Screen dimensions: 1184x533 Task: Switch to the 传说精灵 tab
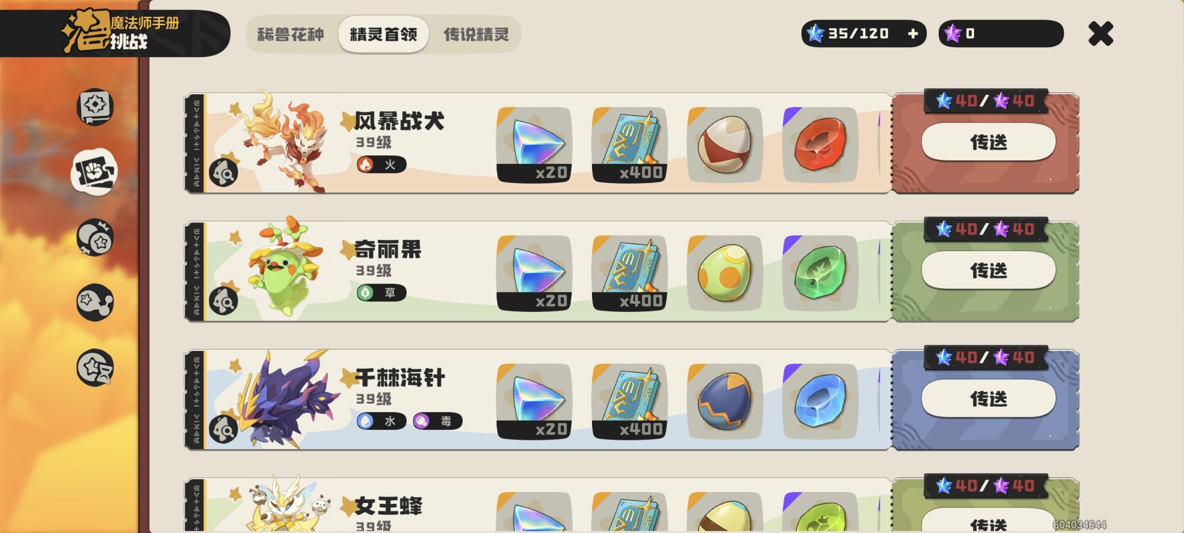click(476, 34)
